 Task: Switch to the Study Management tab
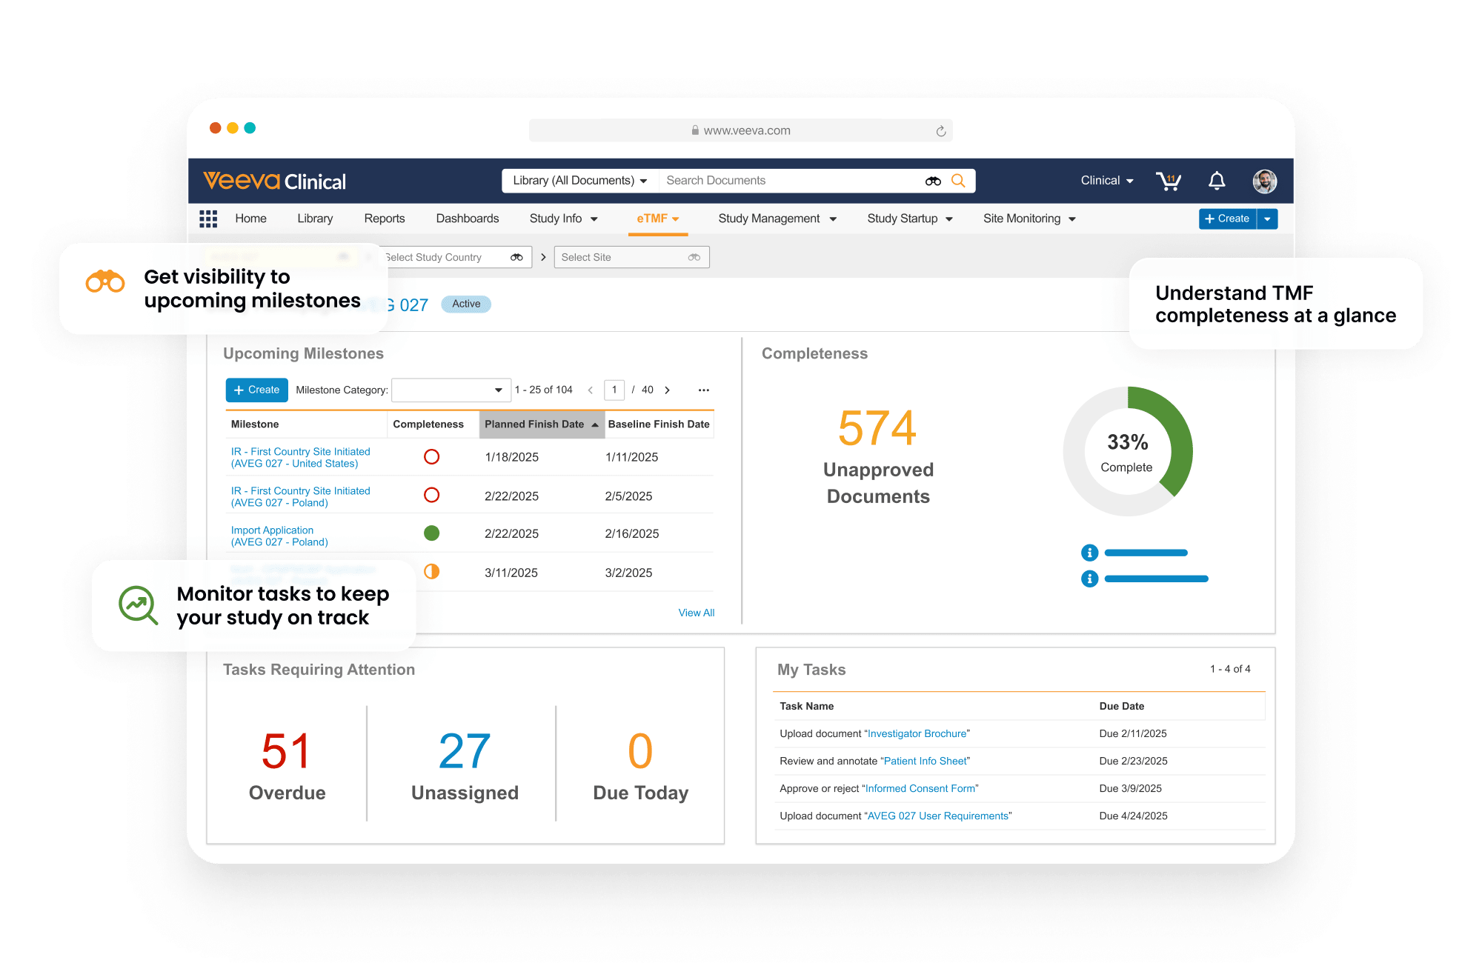coord(769,219)
